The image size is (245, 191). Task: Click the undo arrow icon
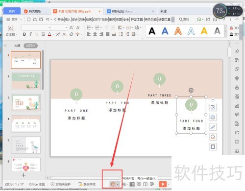point(48,20)
